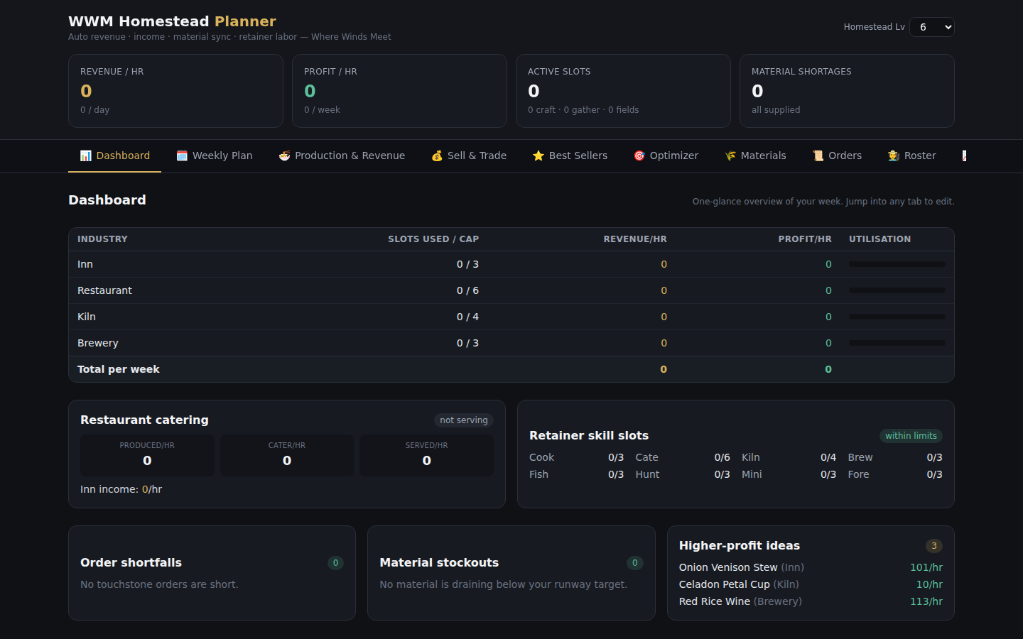Image resolution: width=1023 pixels, height=639 pixels.
Task: Click the Cook retainer skill slot
Action: pyautogui.click(x=576, y=457)
